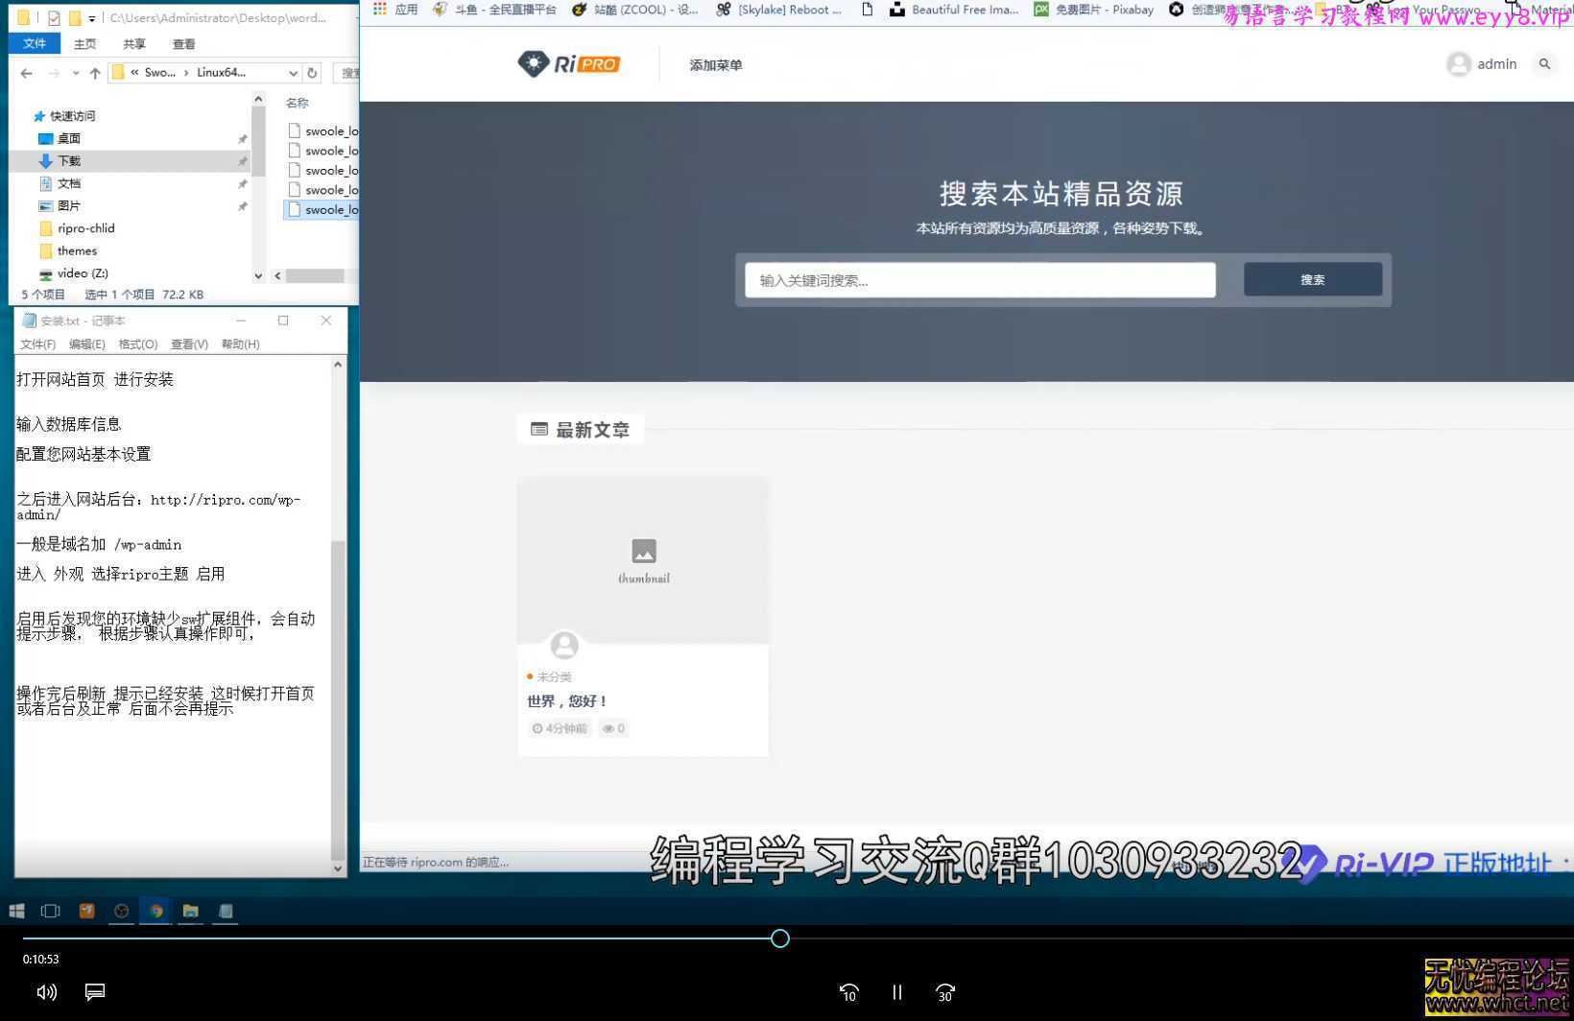This screenshot has width=1574, height=1021.
Task: Select the author avatar on the post card
Action: (564, 645)
